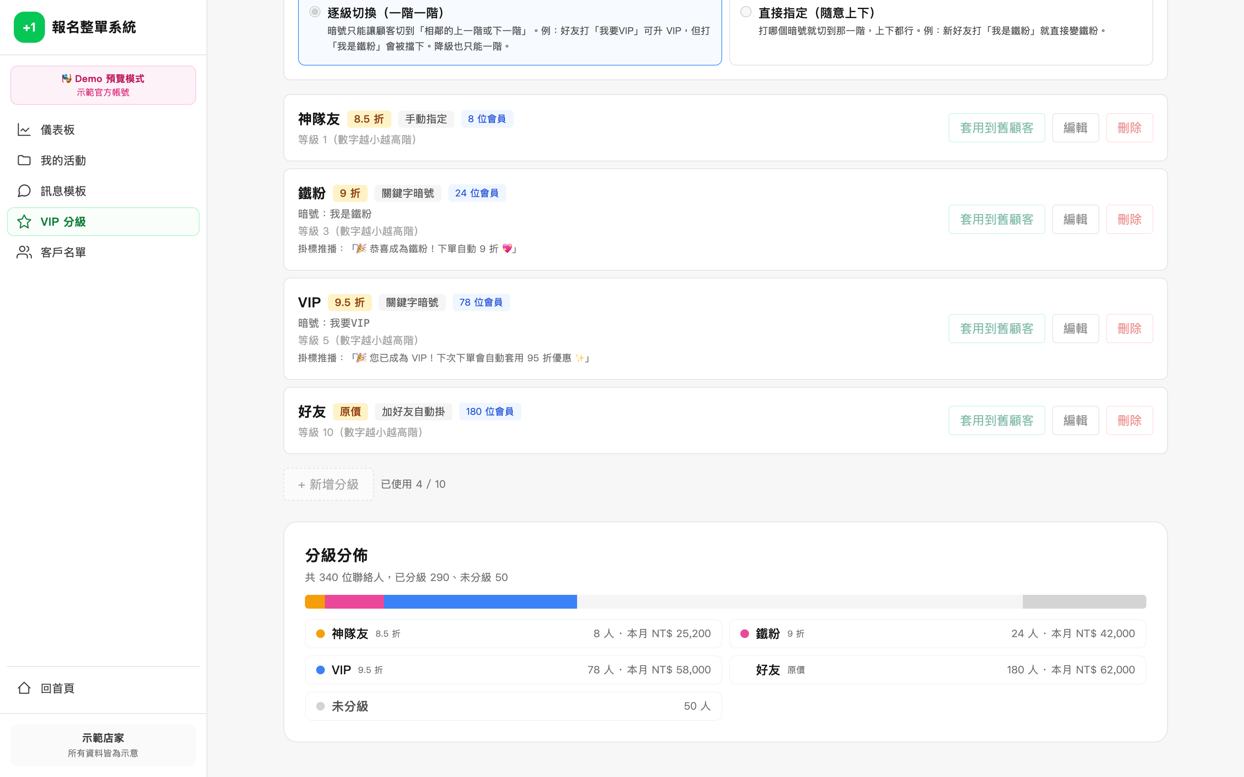
Task: Click the Demo 預覽模式 banner
Action: (103, 85)
